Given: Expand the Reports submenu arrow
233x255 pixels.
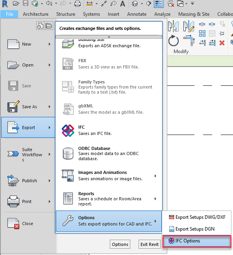Looking at the screenshot, I should point(155,199).
